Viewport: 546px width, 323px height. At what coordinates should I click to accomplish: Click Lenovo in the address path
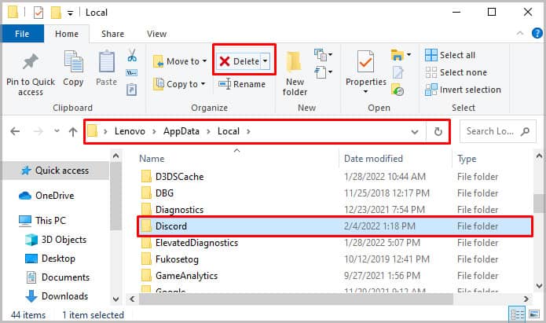point(130,131)
